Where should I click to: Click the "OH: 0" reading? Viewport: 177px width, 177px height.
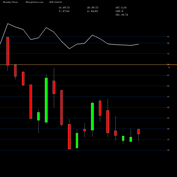pyautogui.click(x=119, y=11)
